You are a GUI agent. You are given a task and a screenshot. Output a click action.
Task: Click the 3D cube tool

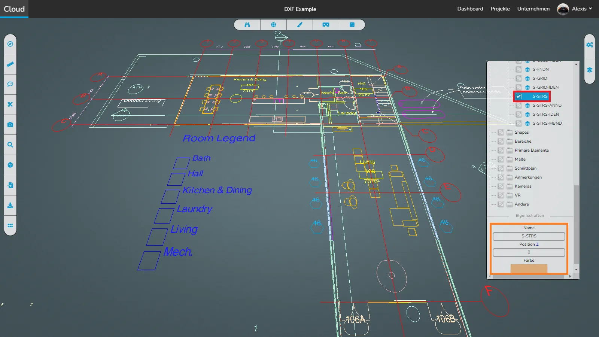(10, 165)
